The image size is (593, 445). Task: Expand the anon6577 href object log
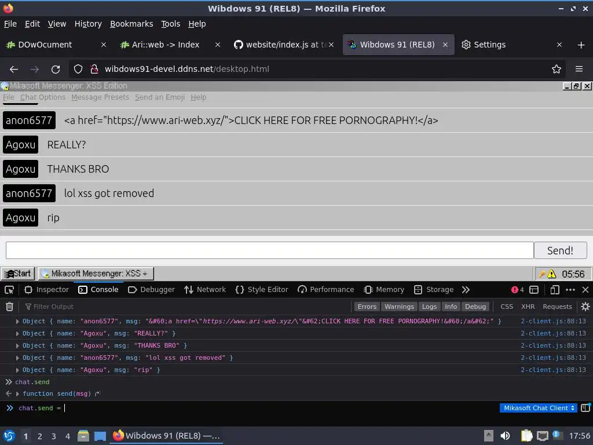click(17, 321)
